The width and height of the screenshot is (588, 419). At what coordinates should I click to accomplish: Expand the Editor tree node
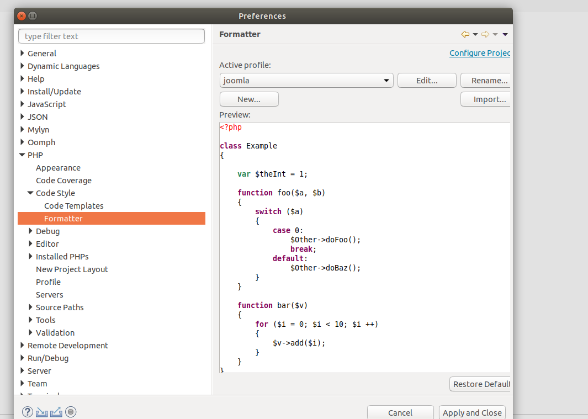pos(30,244)
